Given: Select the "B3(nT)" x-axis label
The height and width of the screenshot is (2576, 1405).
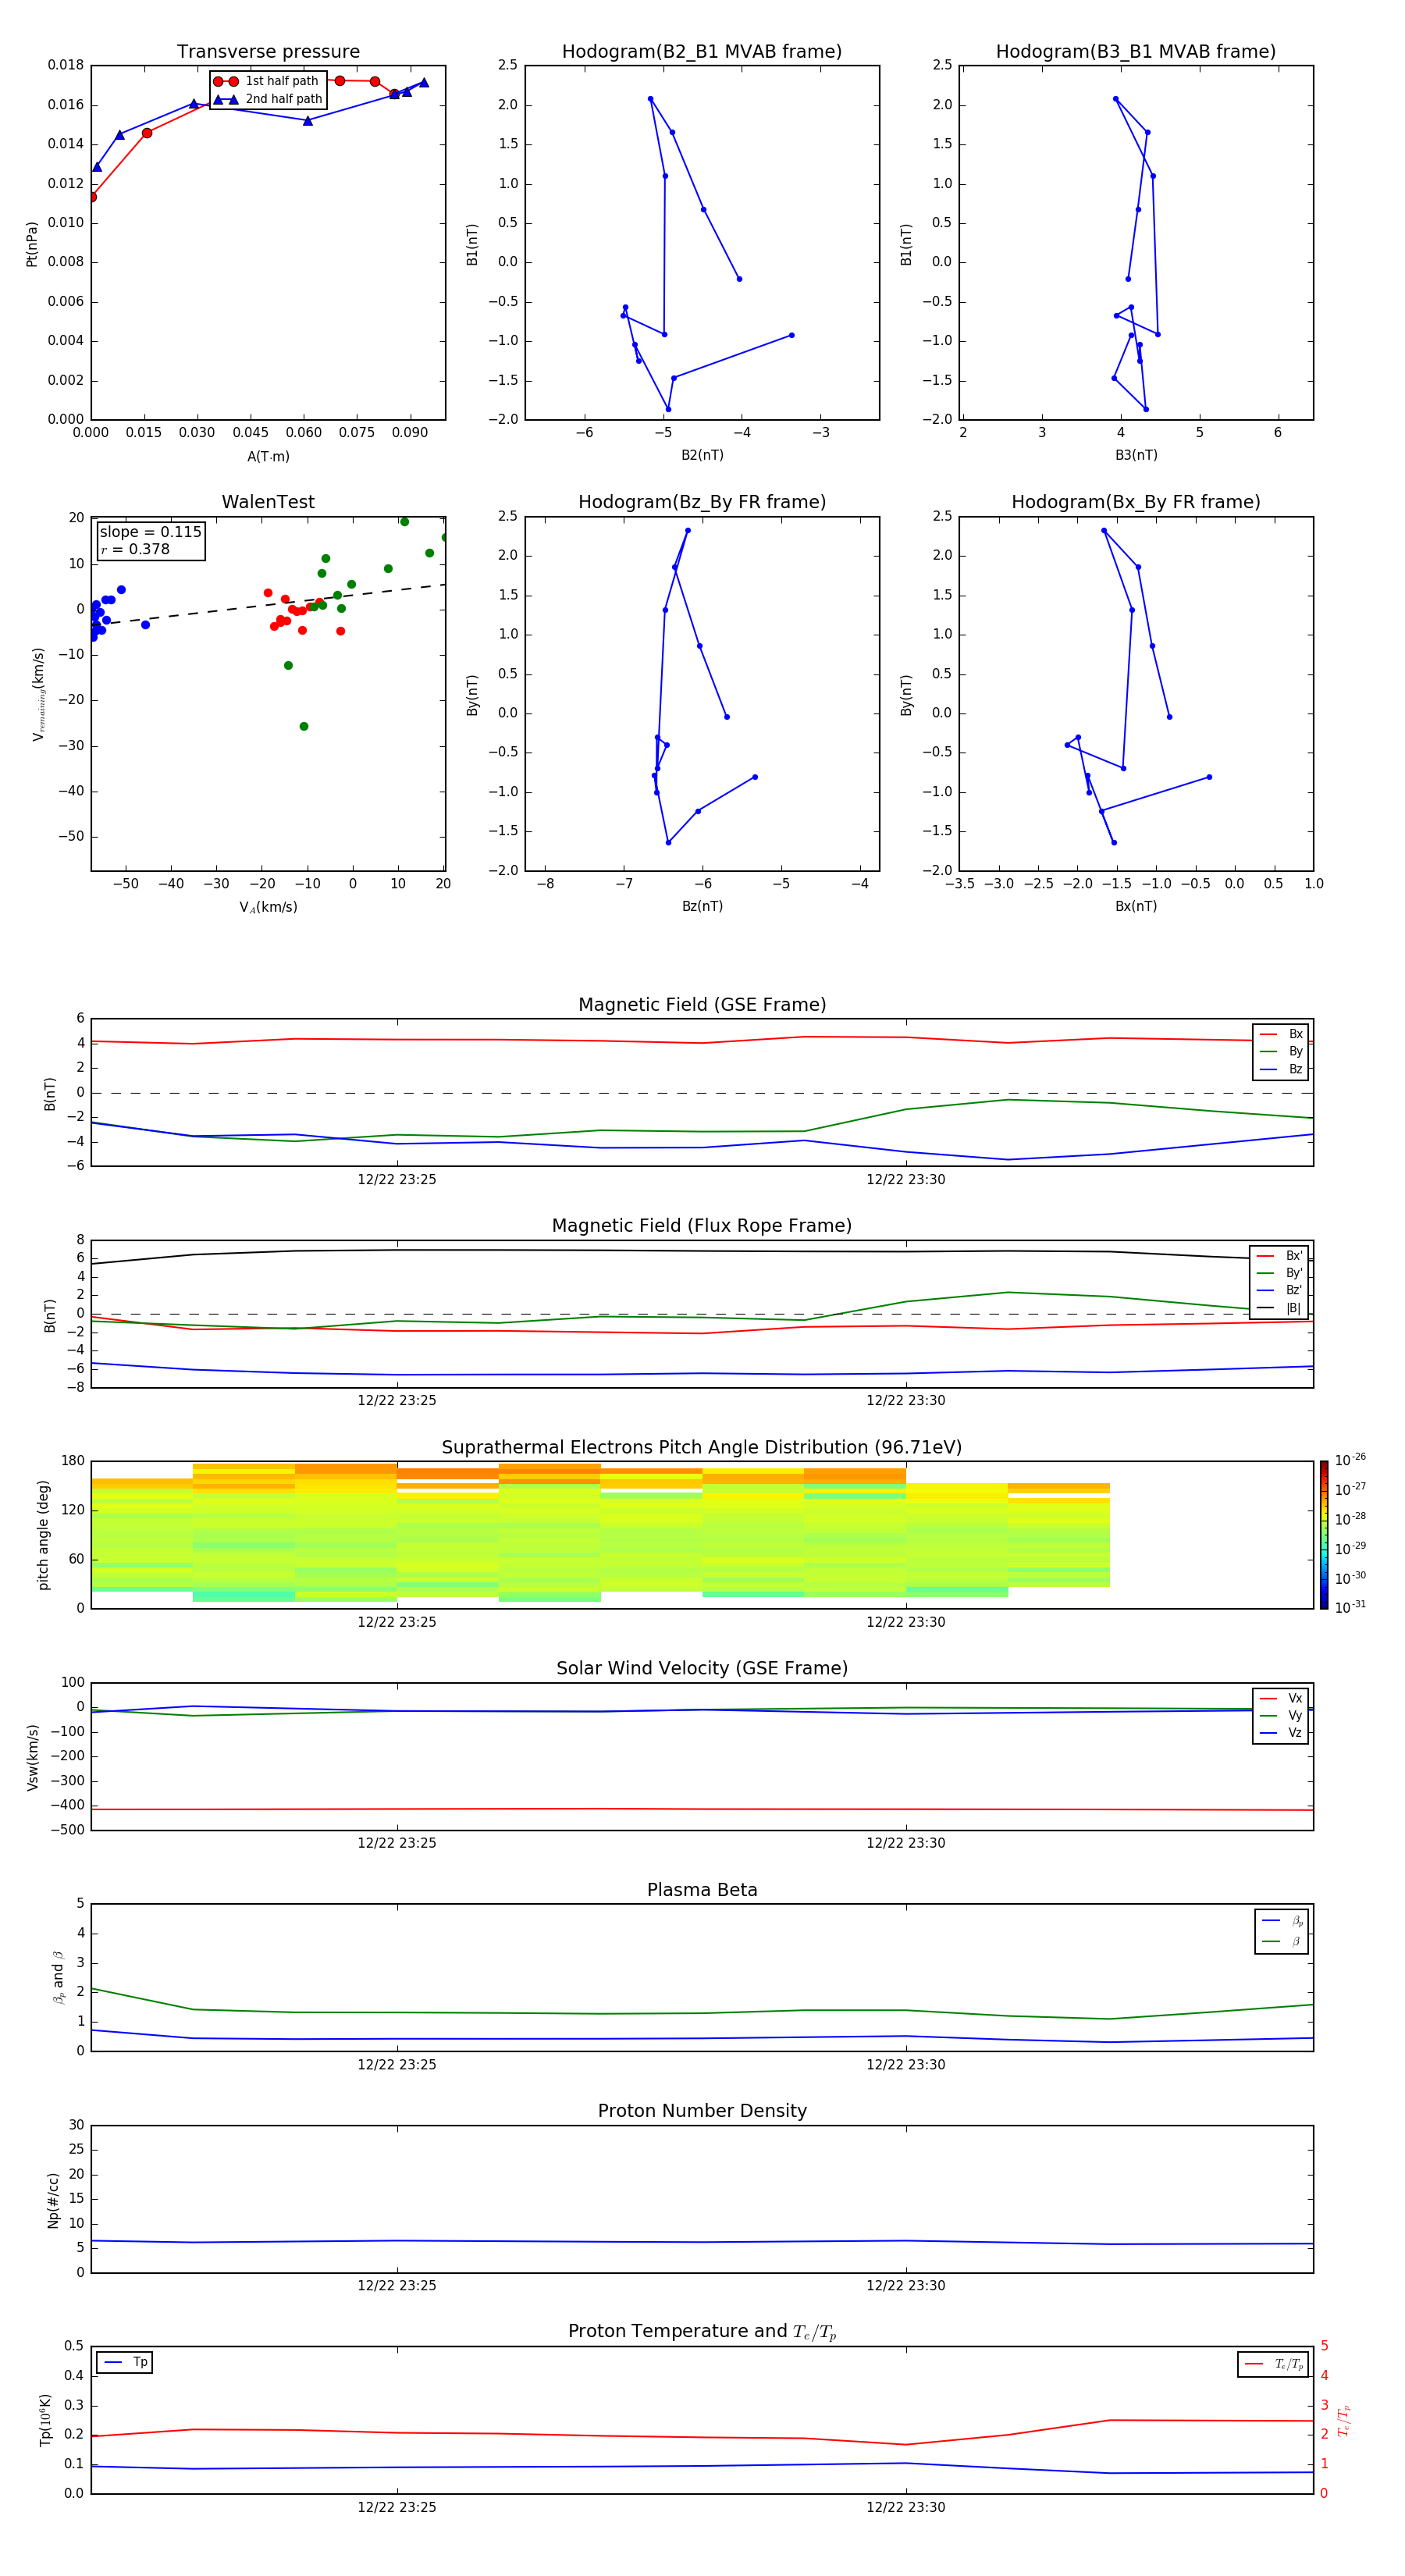Looking at the screenshot, I should 1136,455.
